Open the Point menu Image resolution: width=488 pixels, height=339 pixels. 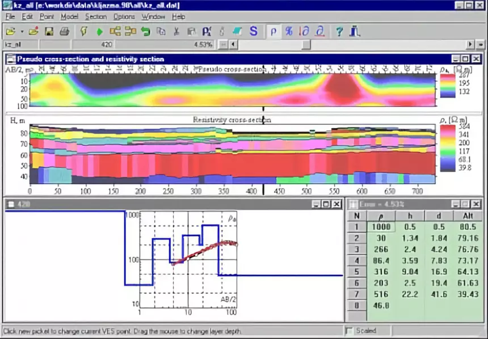[47, 17]
